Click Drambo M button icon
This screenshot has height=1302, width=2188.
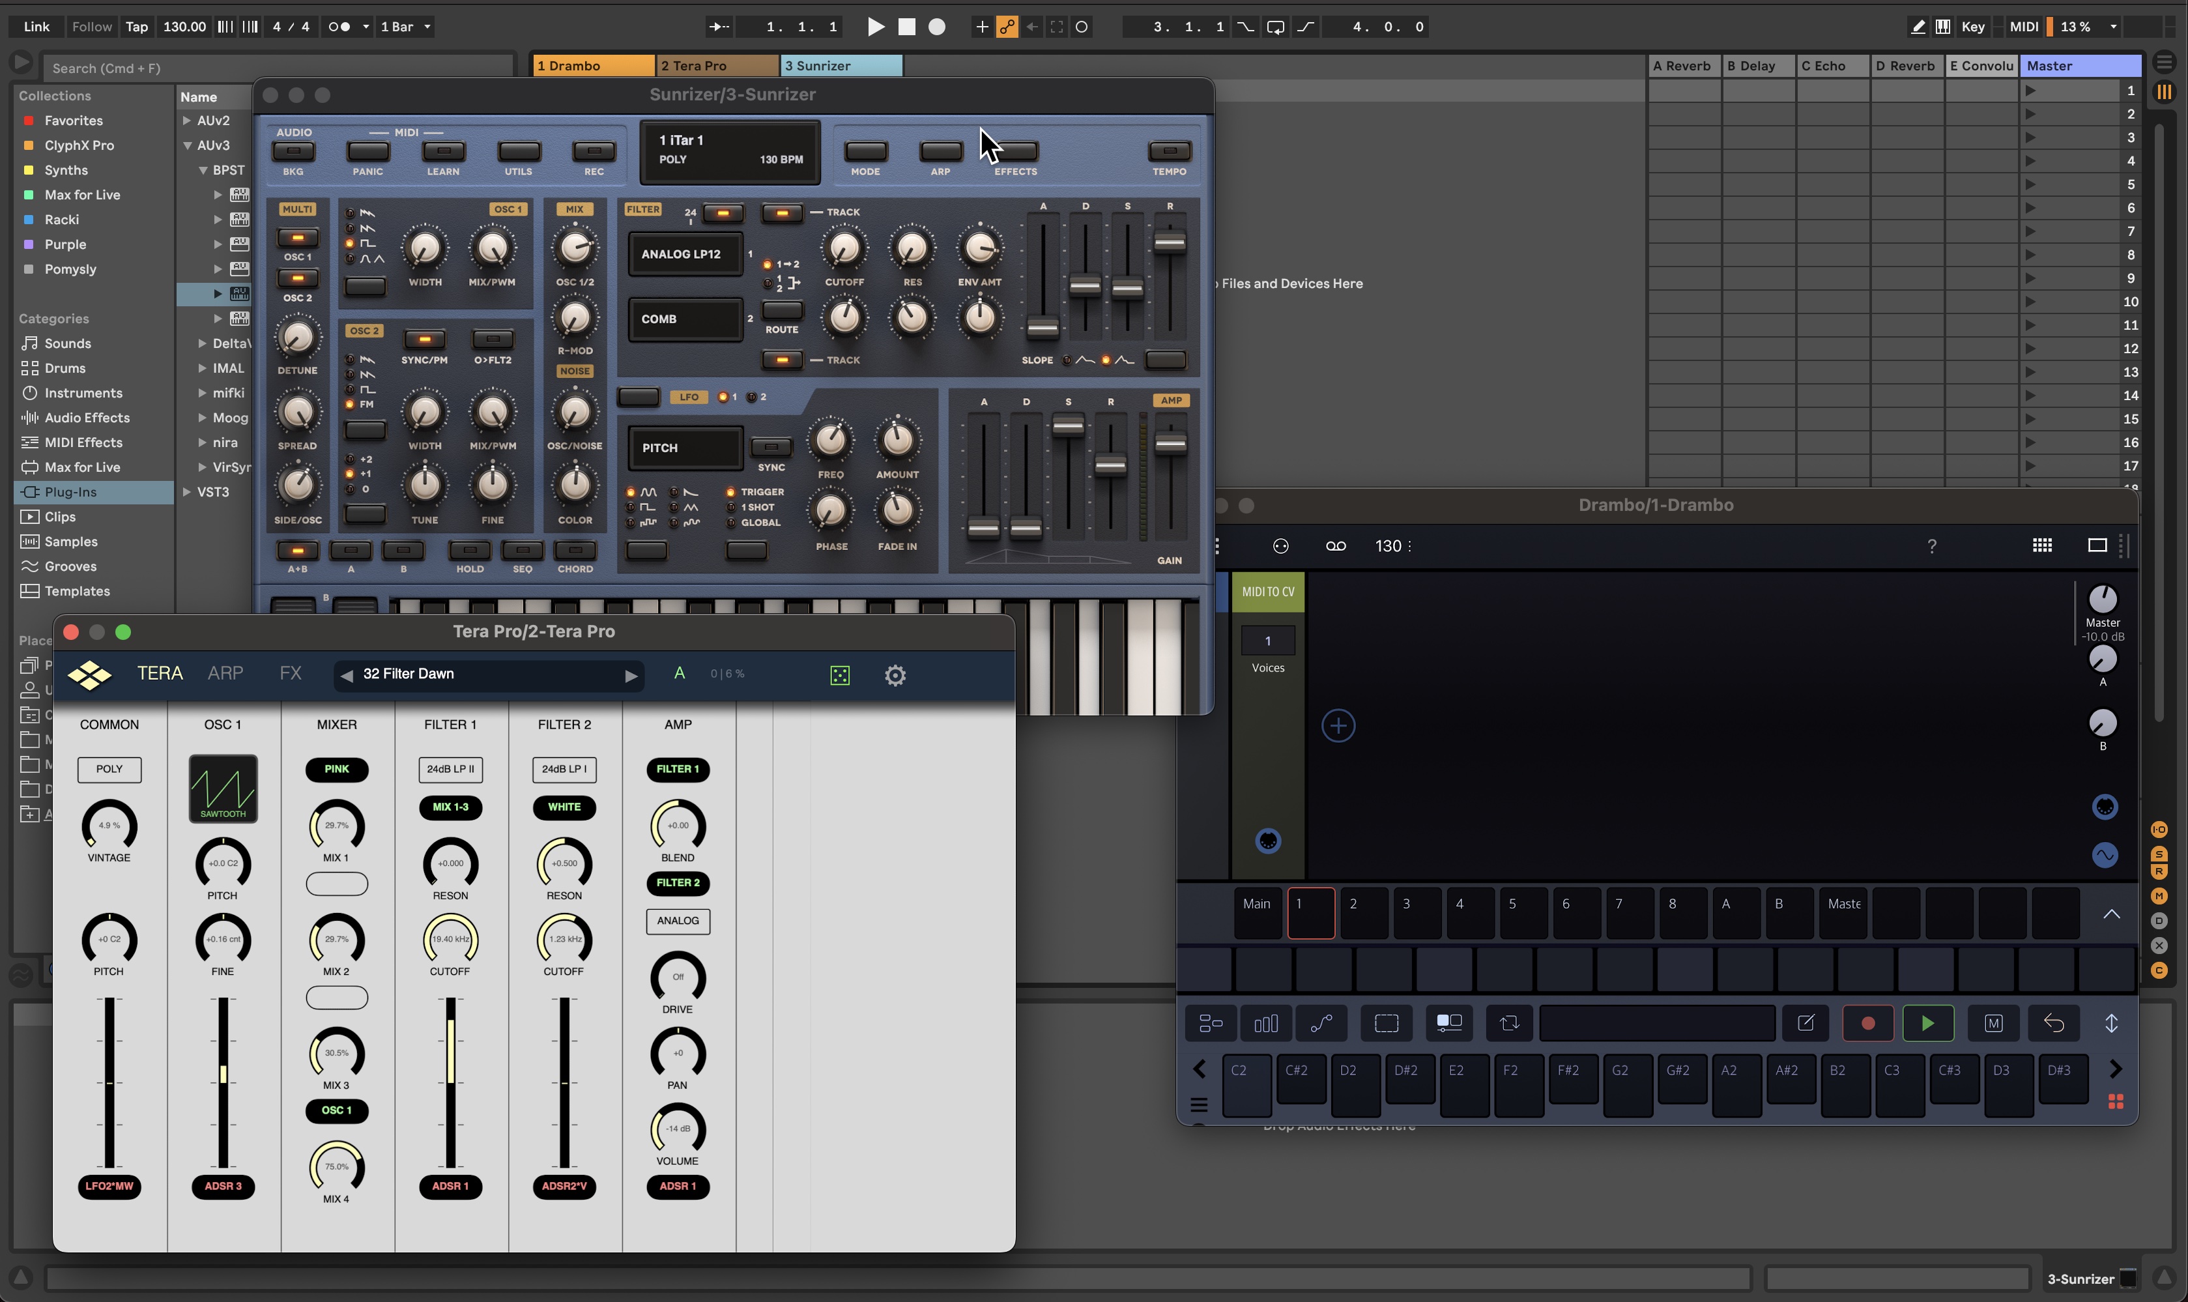[x=1993, y=1023]
